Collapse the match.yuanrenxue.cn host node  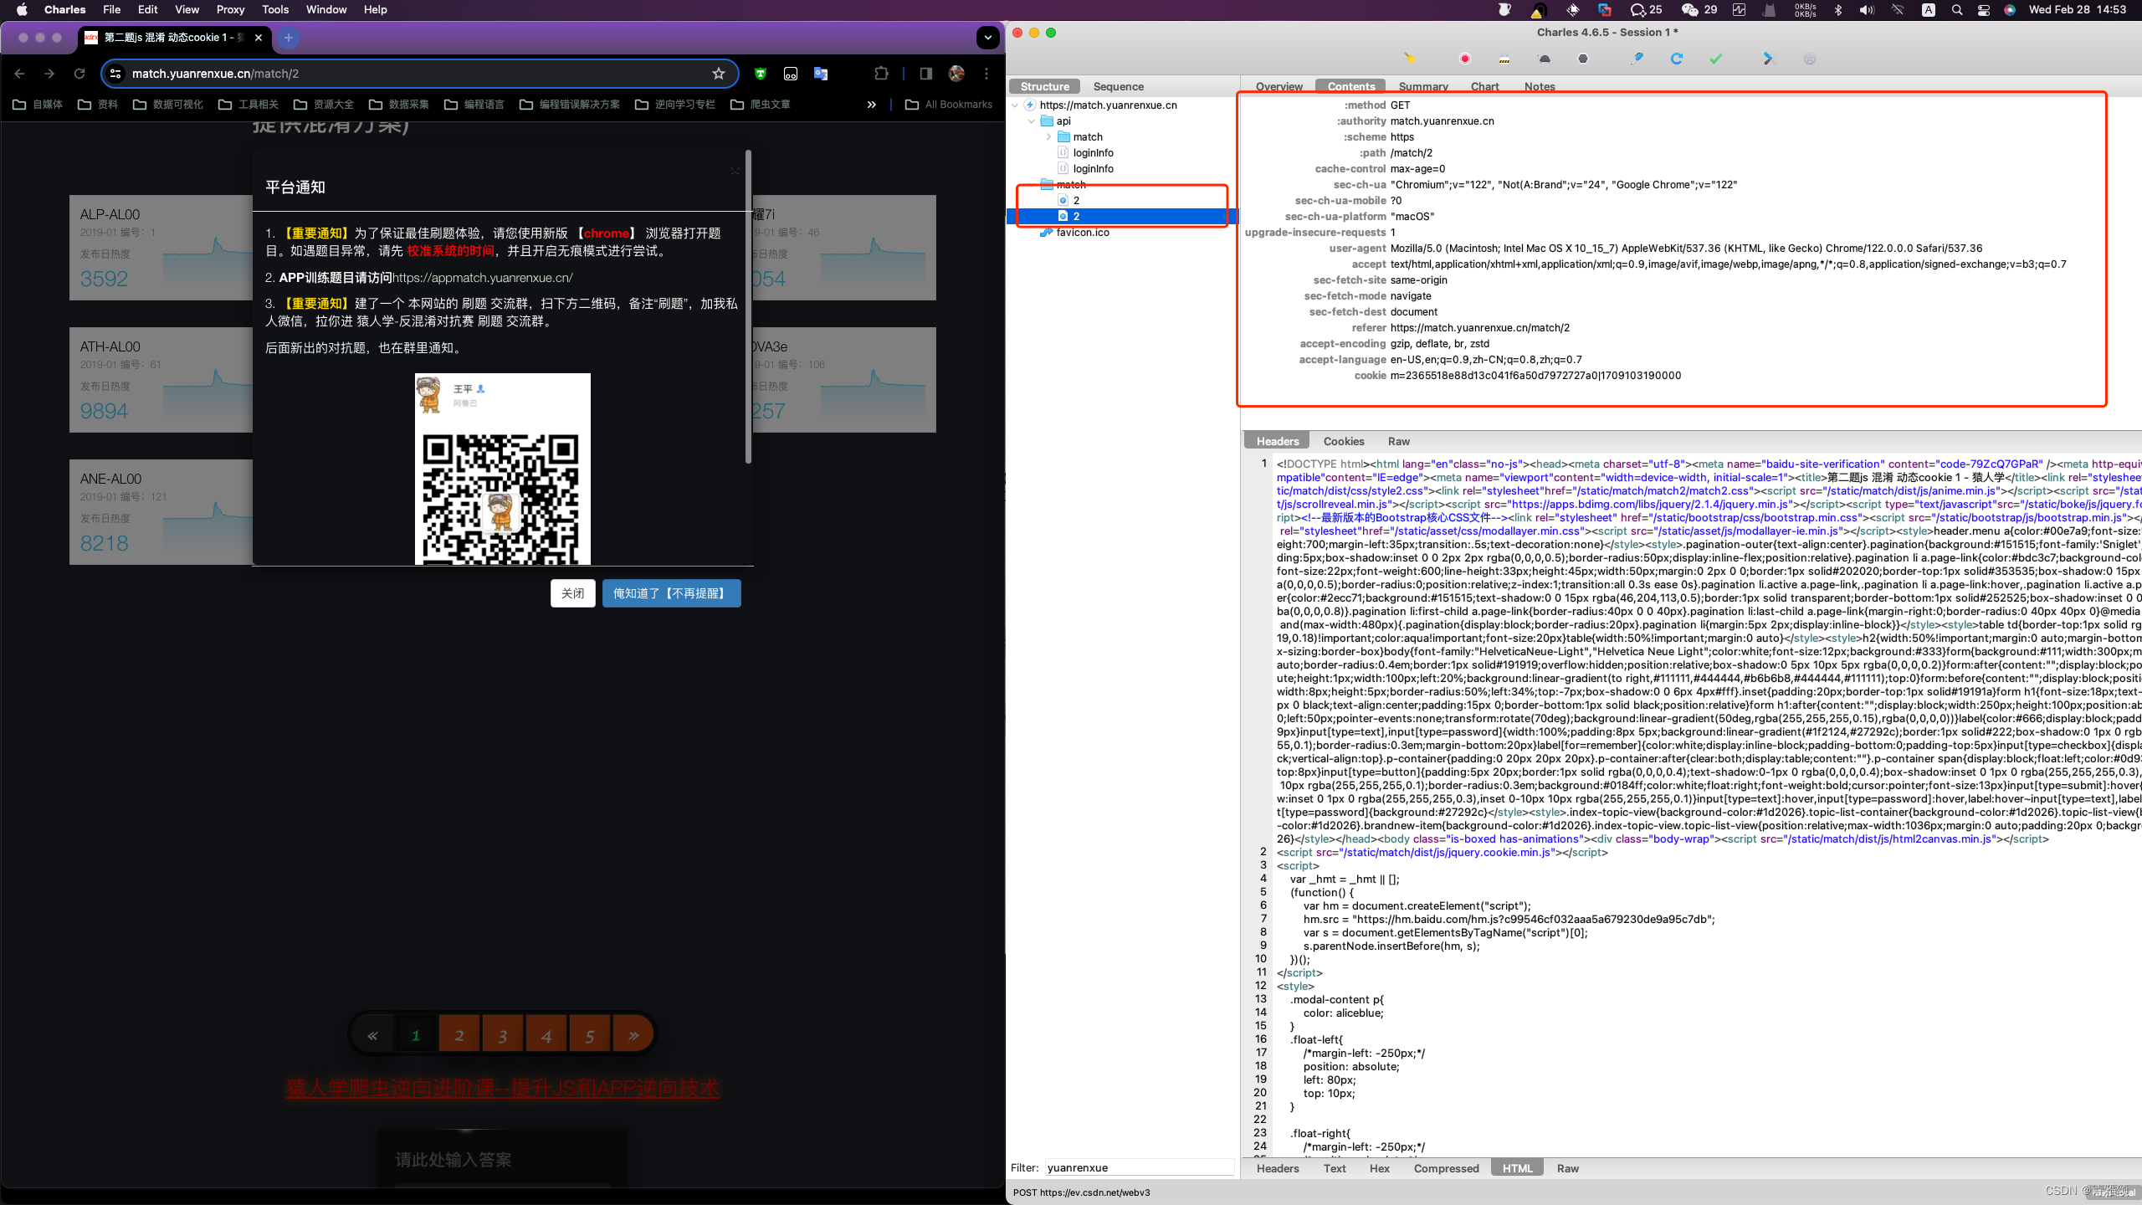1015,105
